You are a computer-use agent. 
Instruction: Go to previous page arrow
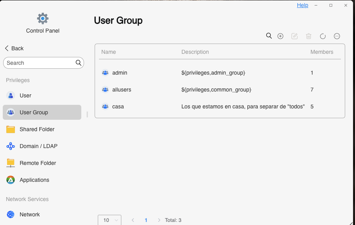click(133, 220)
